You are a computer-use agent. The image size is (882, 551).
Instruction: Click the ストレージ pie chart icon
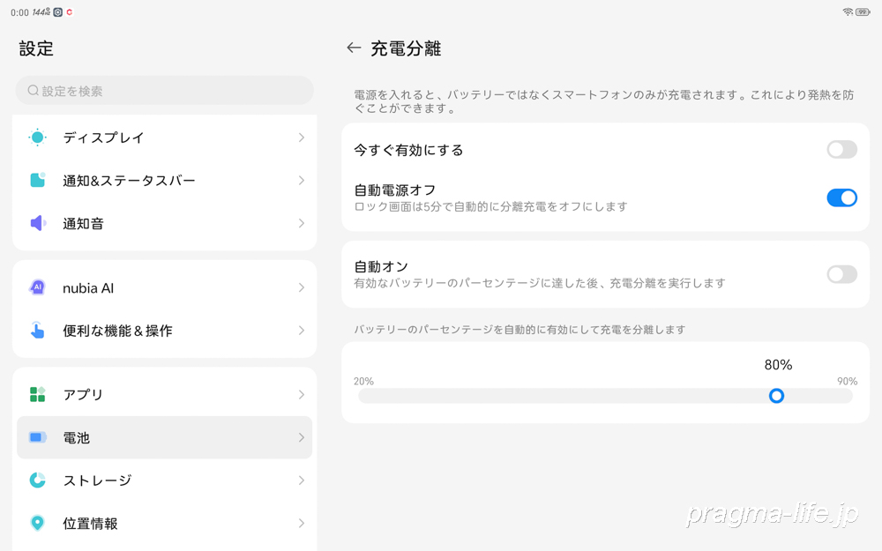pyautogui.click(x=37, y=480)
